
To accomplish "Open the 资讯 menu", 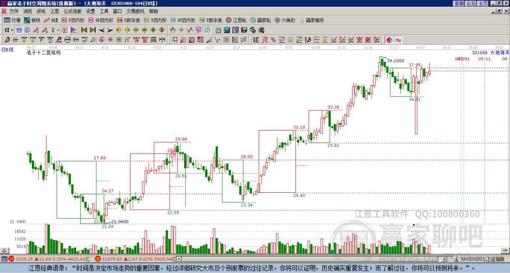I will click(x=41, y=11).
